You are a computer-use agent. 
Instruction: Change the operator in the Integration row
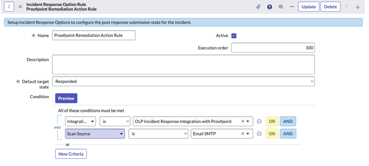[115, 121]
